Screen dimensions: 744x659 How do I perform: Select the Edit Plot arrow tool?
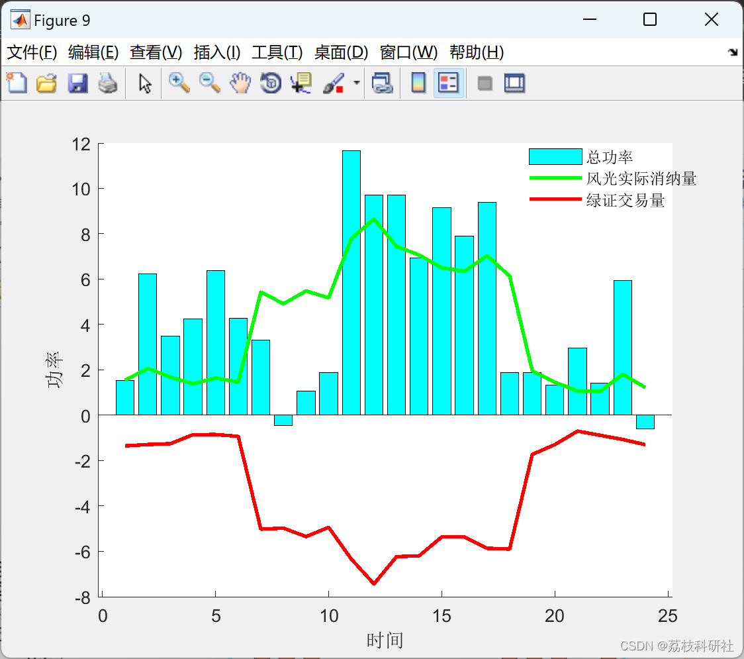tap(145, 83)
